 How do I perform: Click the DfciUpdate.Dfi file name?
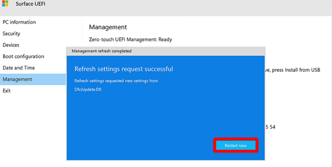click(88, 89)
